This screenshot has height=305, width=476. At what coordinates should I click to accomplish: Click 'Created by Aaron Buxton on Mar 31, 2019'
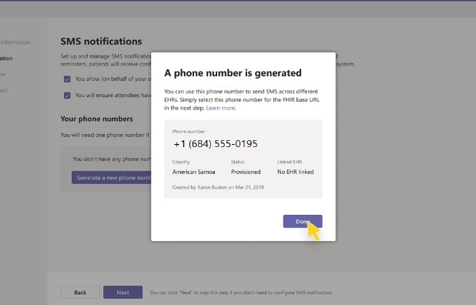coord(218,187)
